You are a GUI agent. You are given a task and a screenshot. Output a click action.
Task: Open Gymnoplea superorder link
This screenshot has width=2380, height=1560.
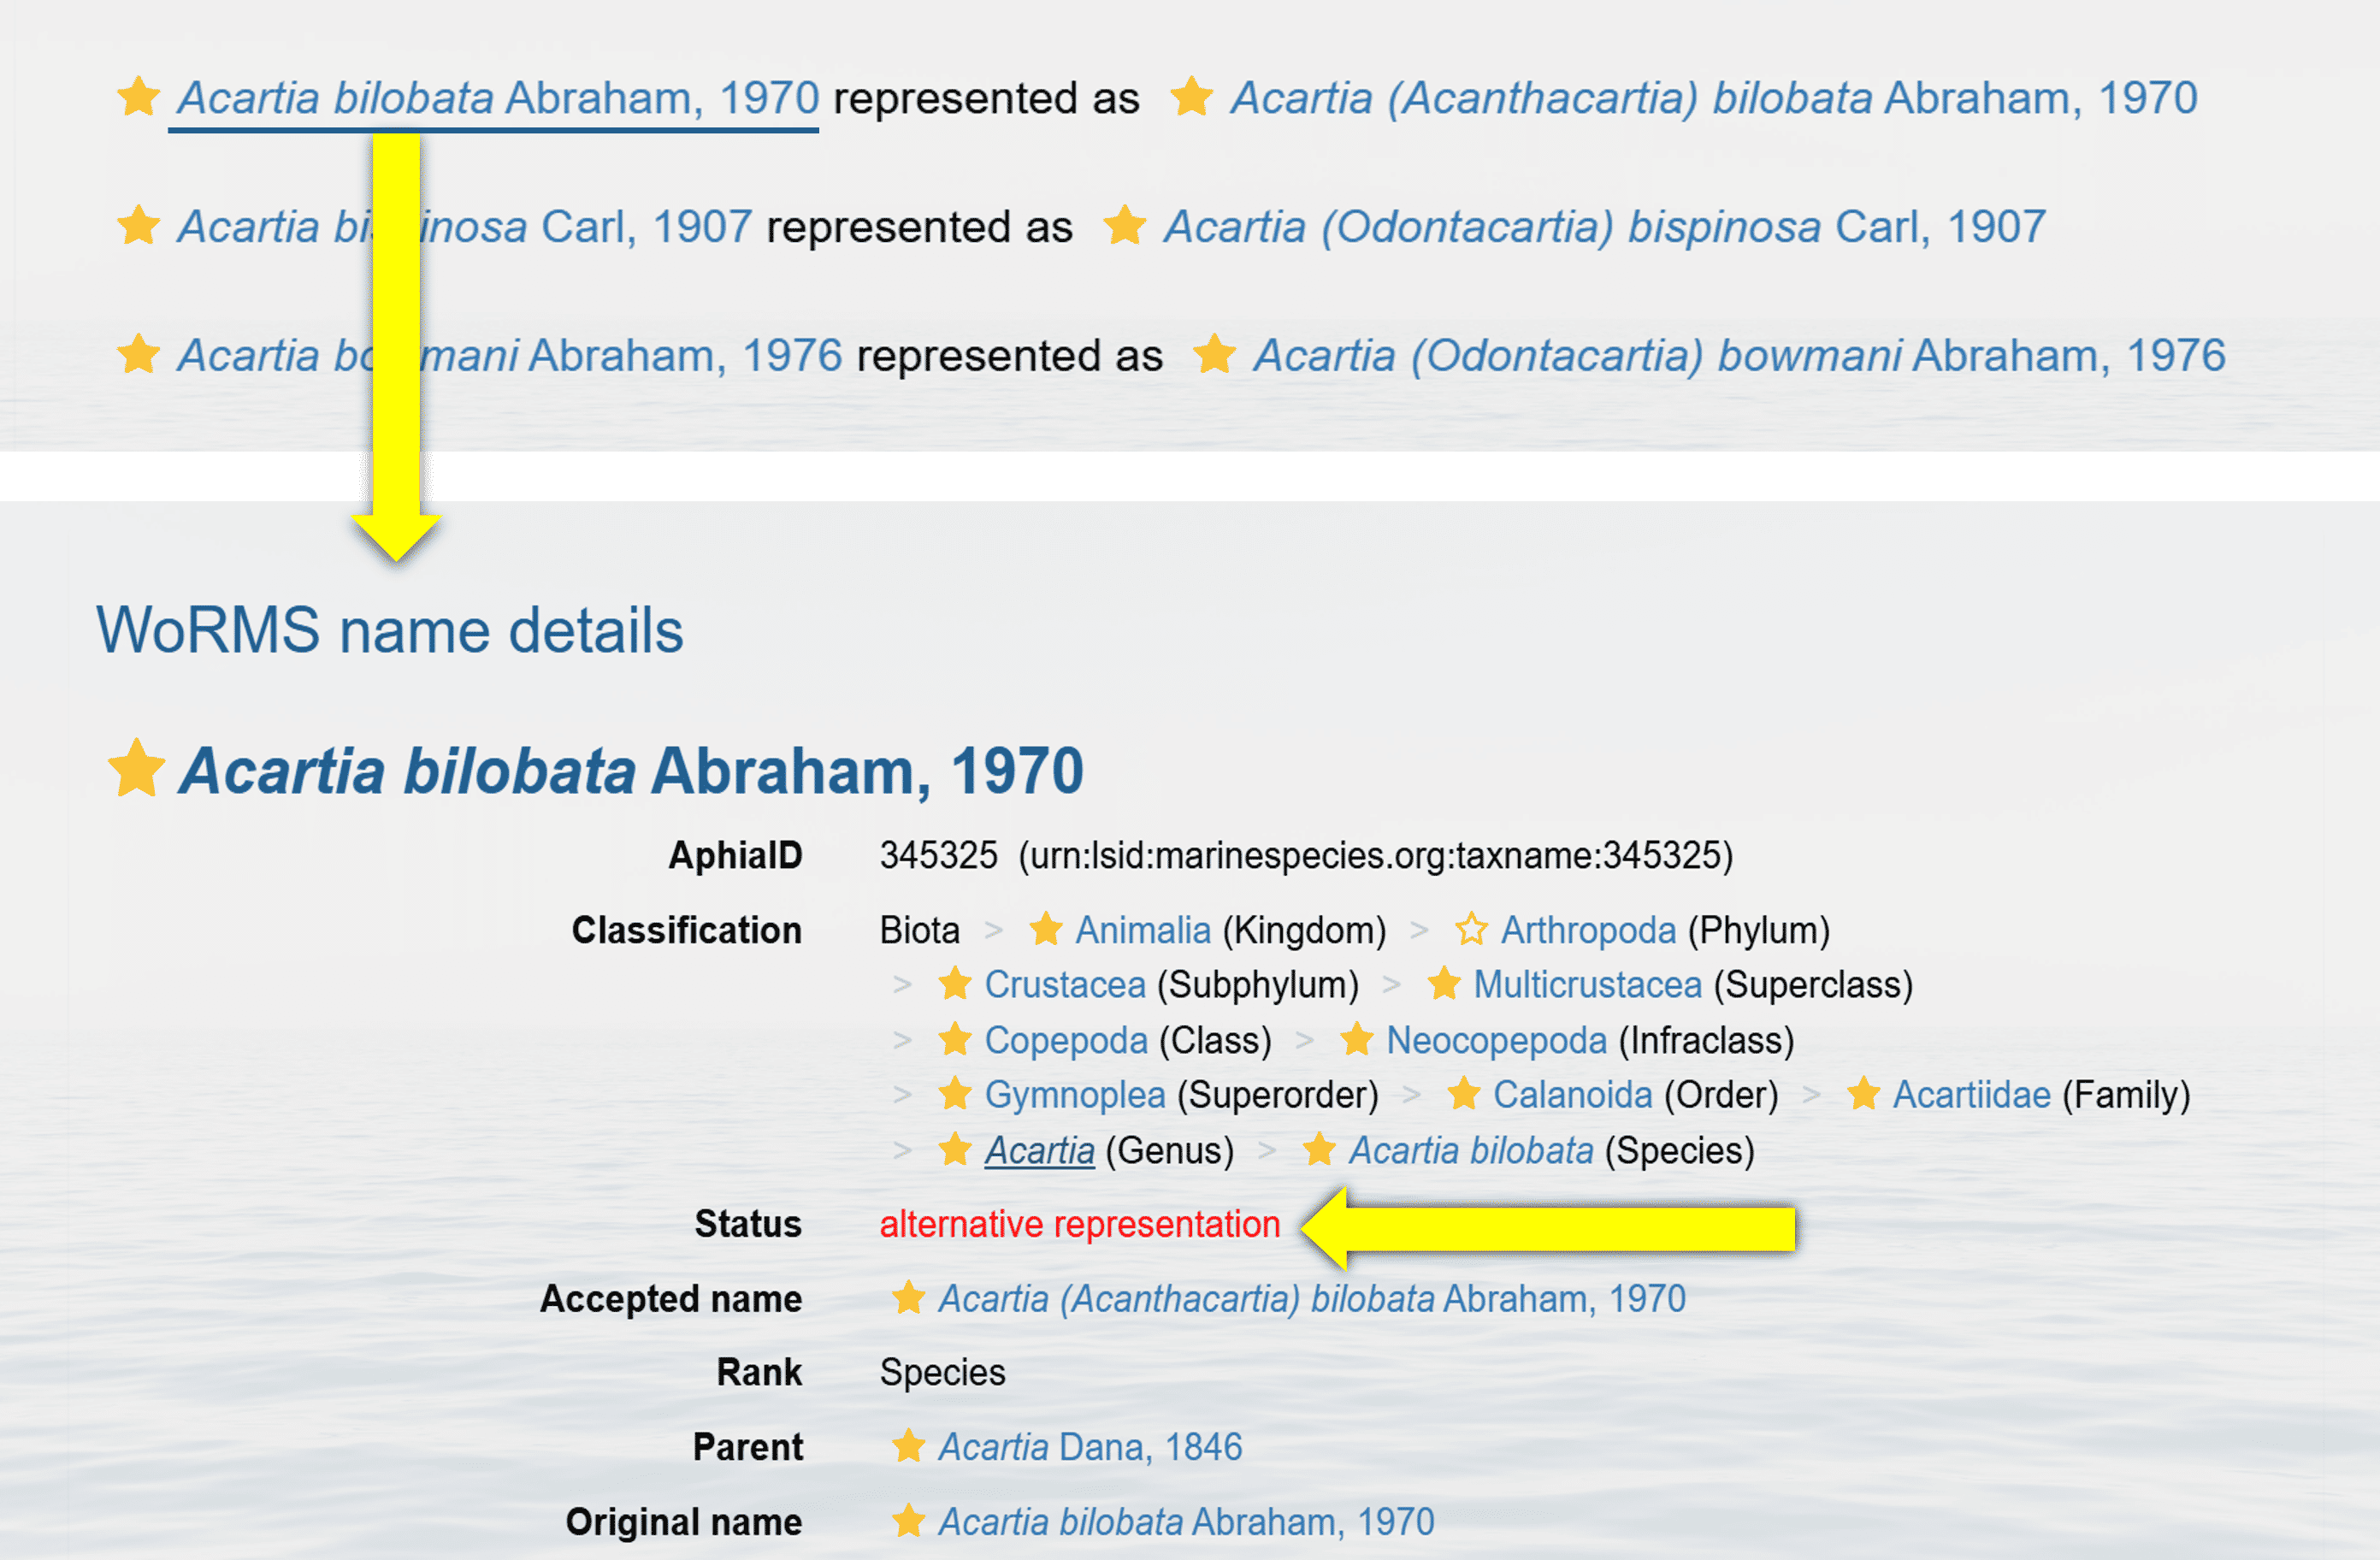click(x=1075, y=1094)
